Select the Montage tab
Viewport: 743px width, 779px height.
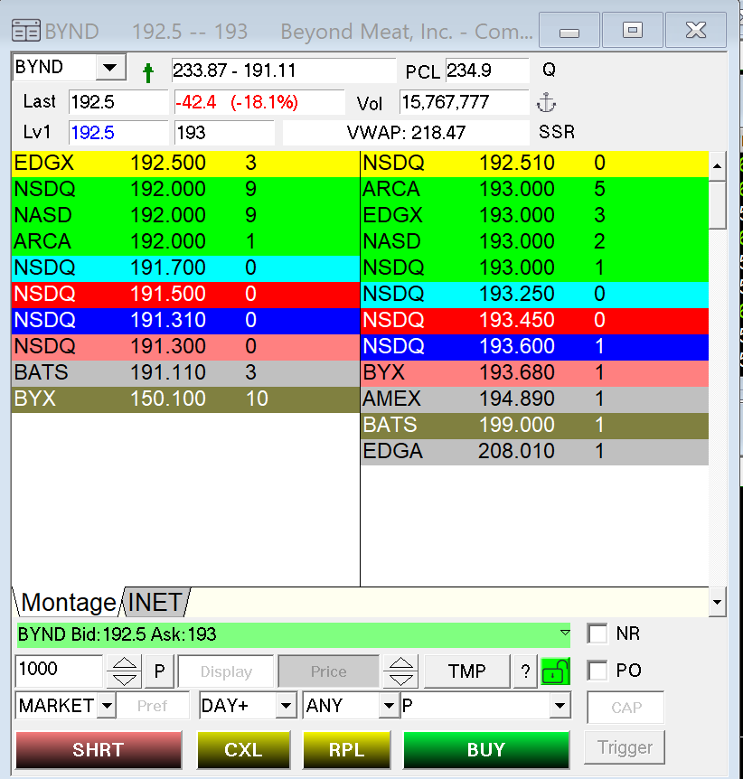coord(69,602)
